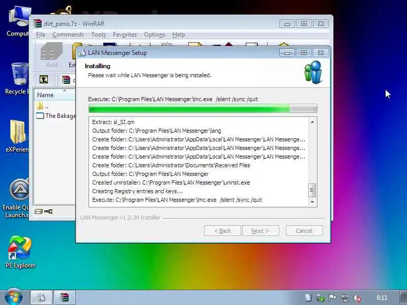Screen dimensions: 407x305
Task: Open PE Explorer desktop shortcut
Action: (20, 252)
